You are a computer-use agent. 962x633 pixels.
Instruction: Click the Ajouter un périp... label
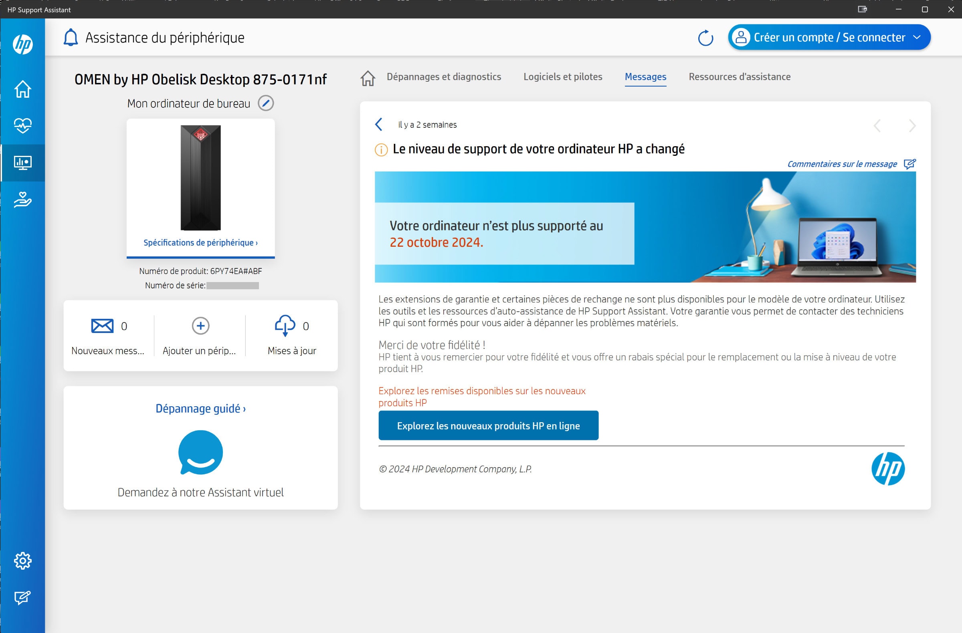coord(199,351)
